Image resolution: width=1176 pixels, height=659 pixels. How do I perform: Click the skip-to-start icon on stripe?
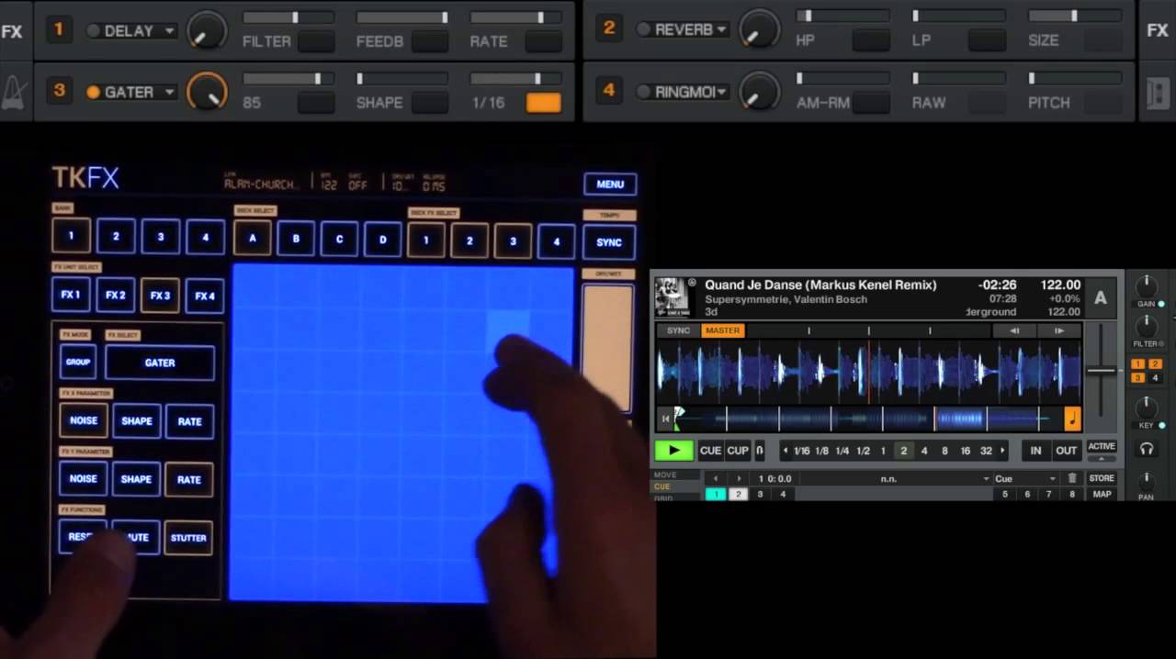pyautogui.click(x=665, y=419)
